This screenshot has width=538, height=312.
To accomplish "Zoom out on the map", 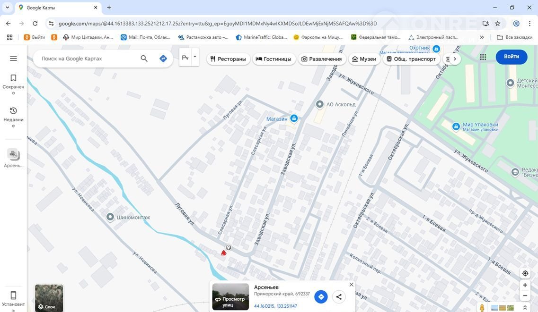I will click(525, 296).
